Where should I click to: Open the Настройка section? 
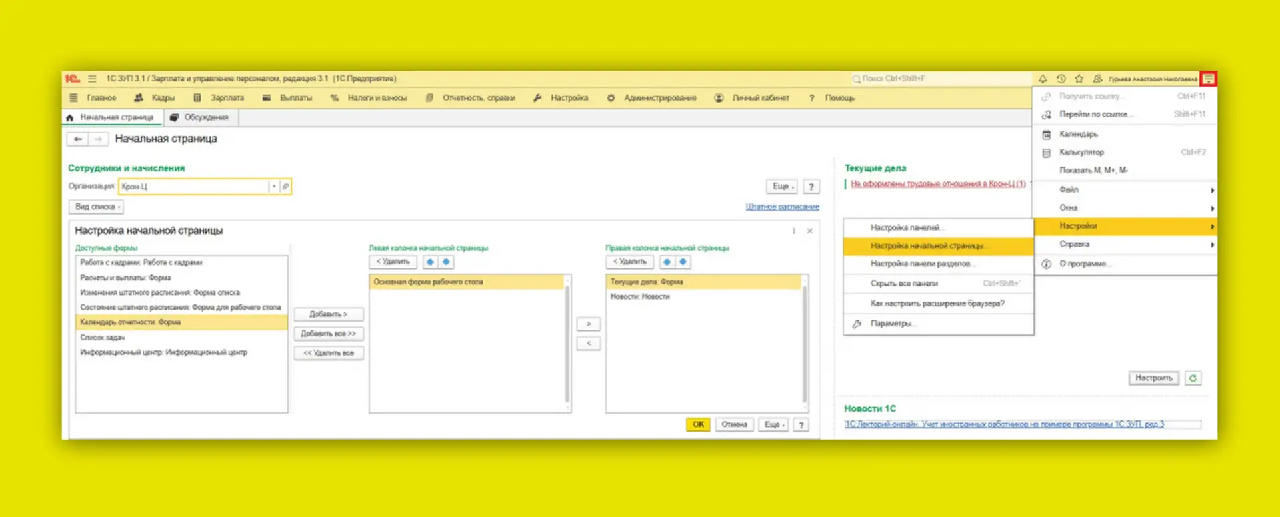coord(561,98)
